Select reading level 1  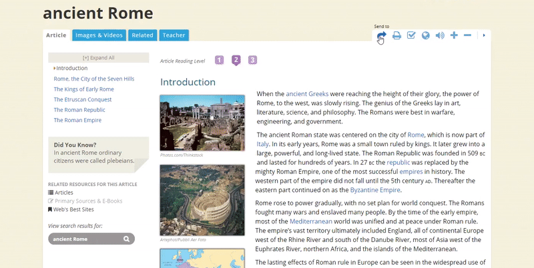point(220,61)
